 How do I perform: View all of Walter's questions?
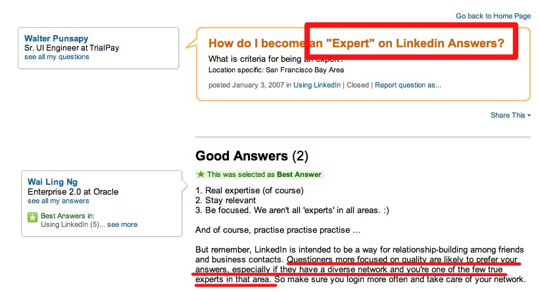pyautogui.click(x=57, y=57)
